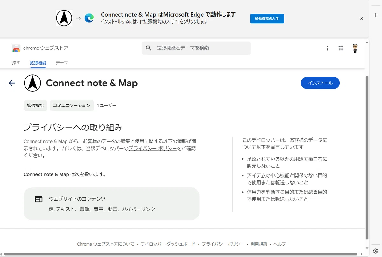This screenshot has width=382, height=257.
Task: Switch to テーマ tab
Action: pyautogui.click(x=62, y=63)
